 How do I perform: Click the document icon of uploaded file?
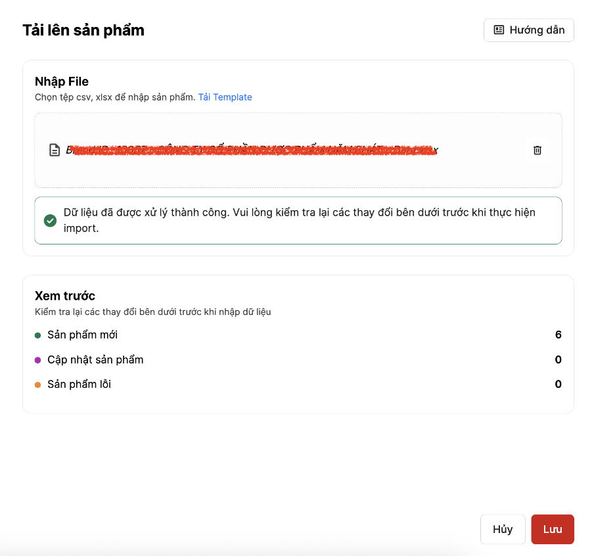[55, 151]
